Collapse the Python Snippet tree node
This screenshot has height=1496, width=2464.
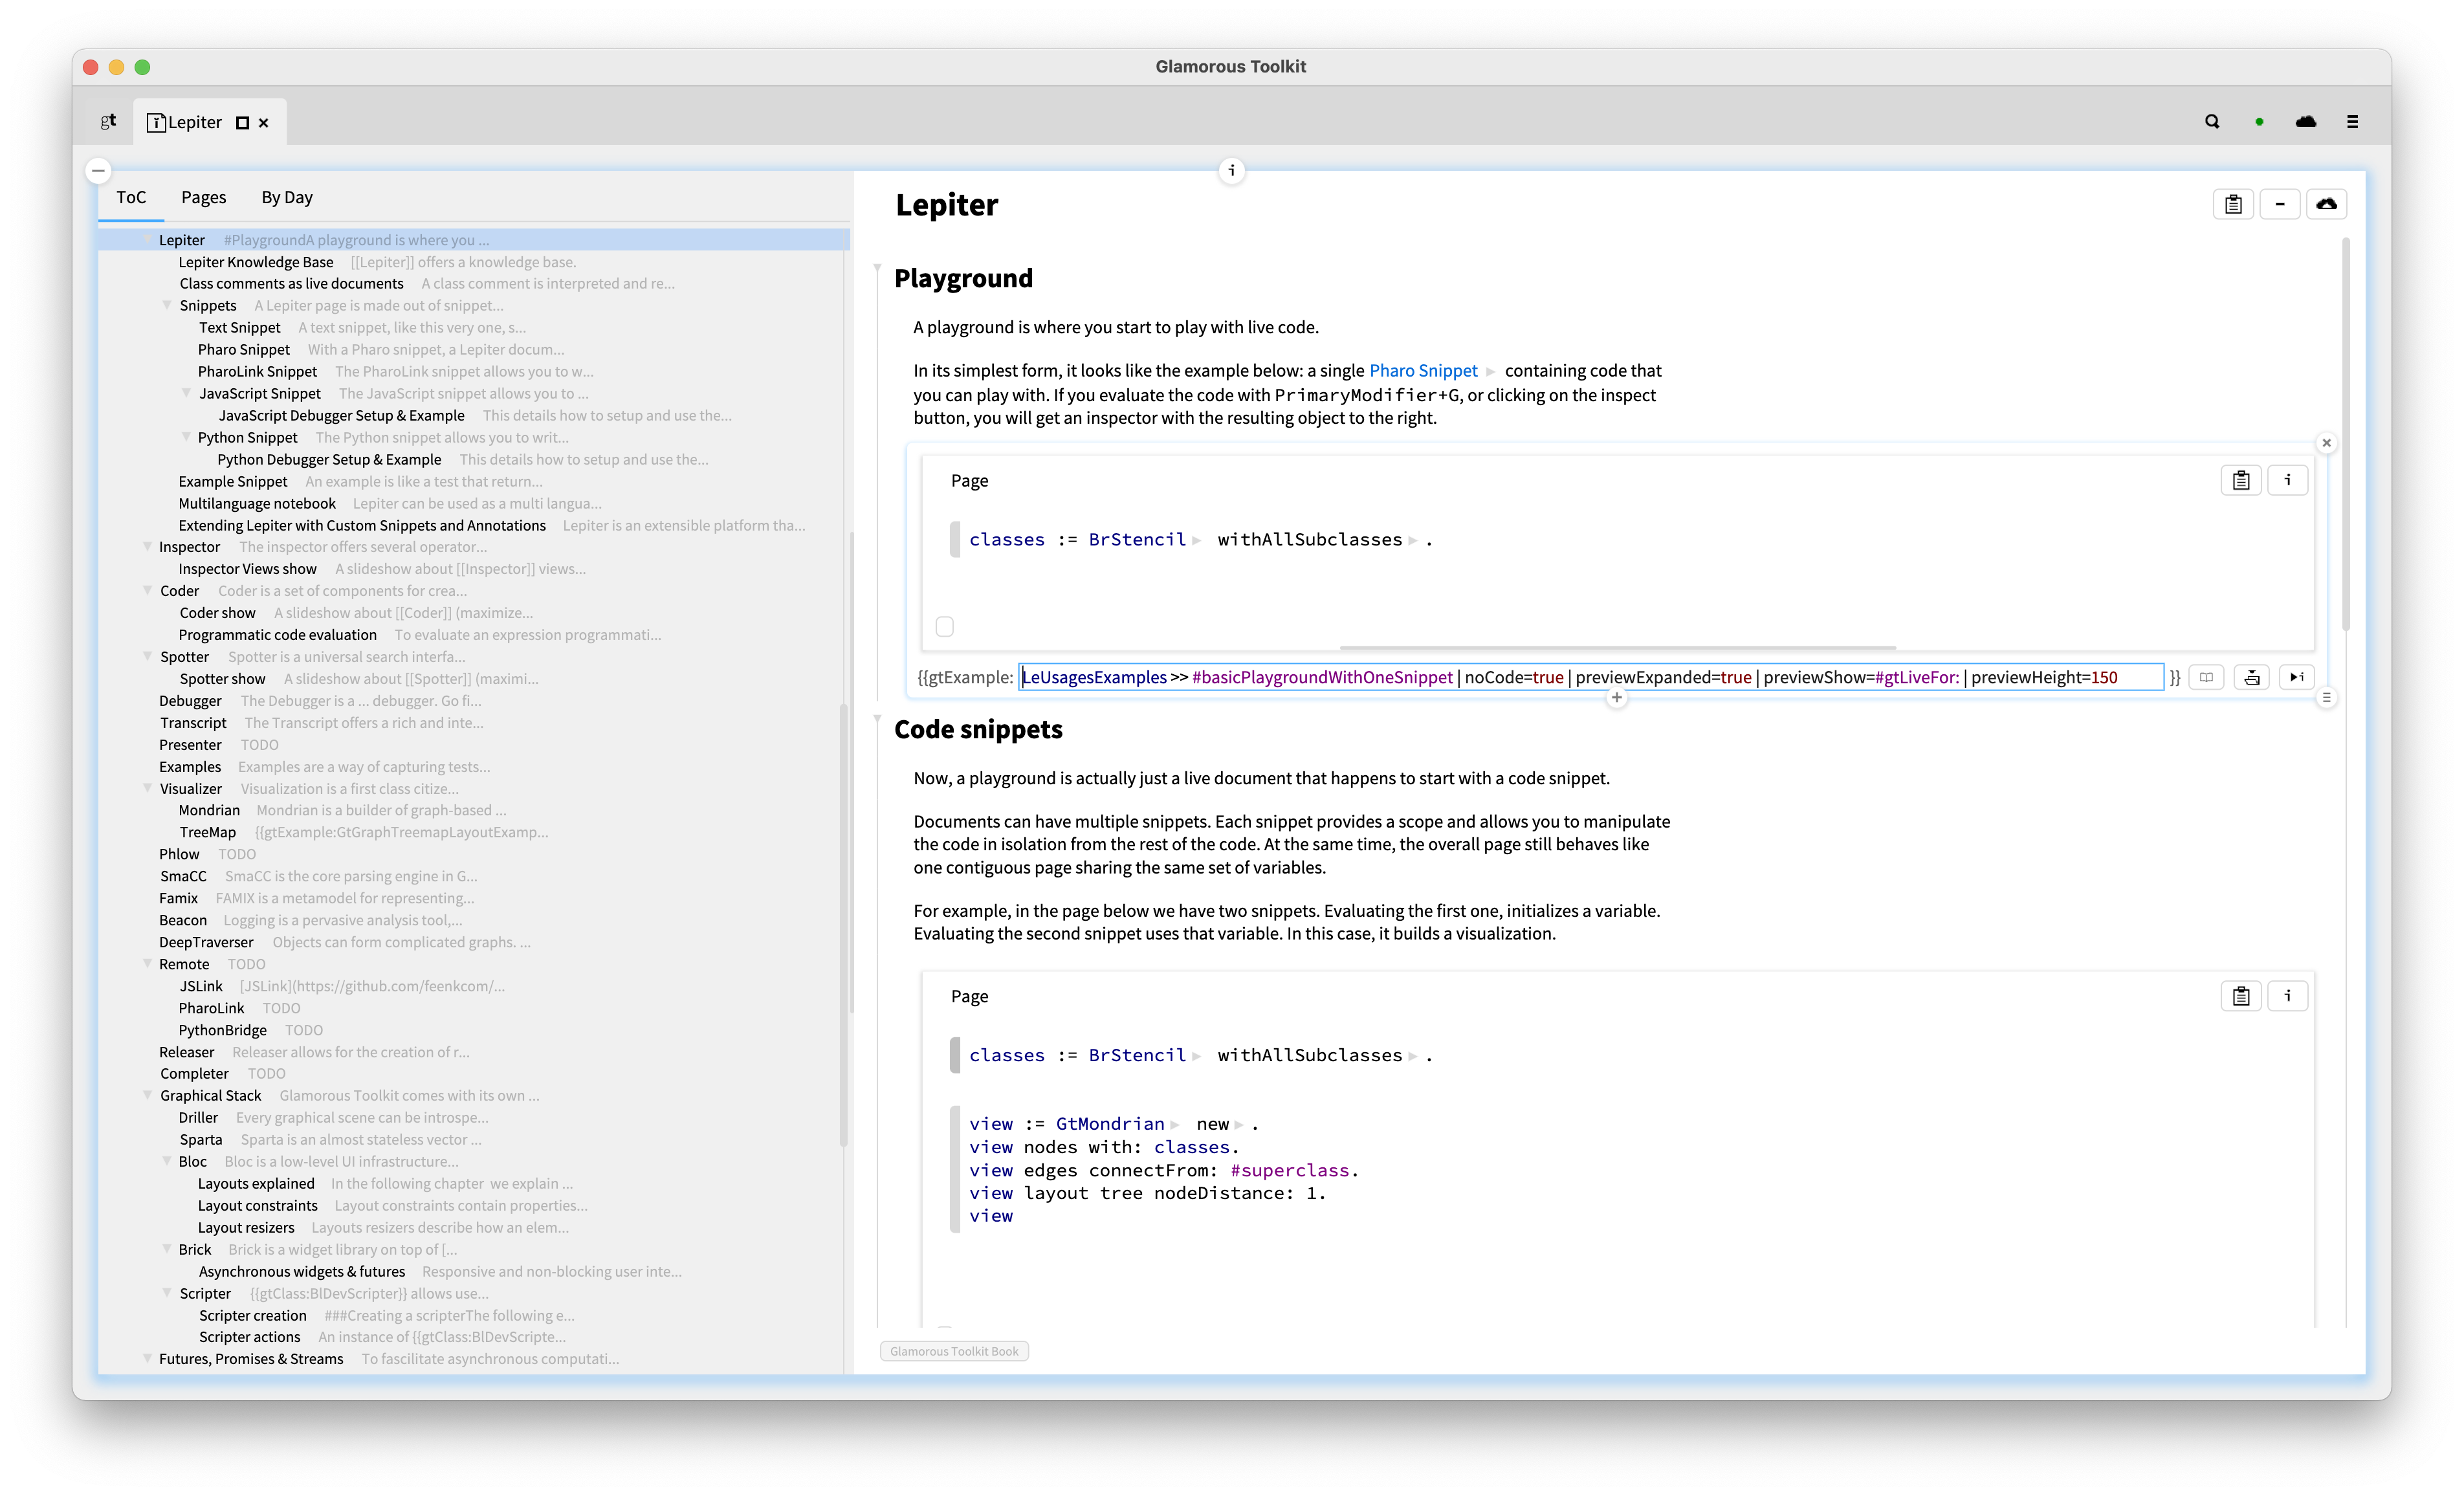tap(186, 437)
